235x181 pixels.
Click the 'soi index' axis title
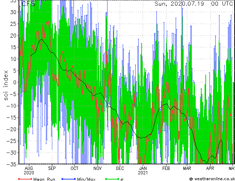[6, 85]
